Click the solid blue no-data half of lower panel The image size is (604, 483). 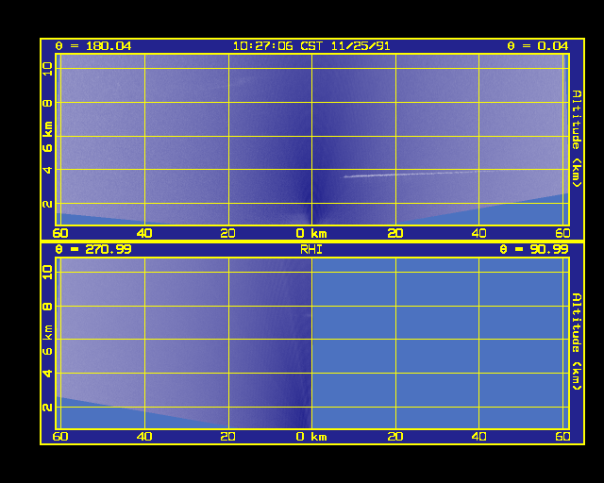(441, 343)
